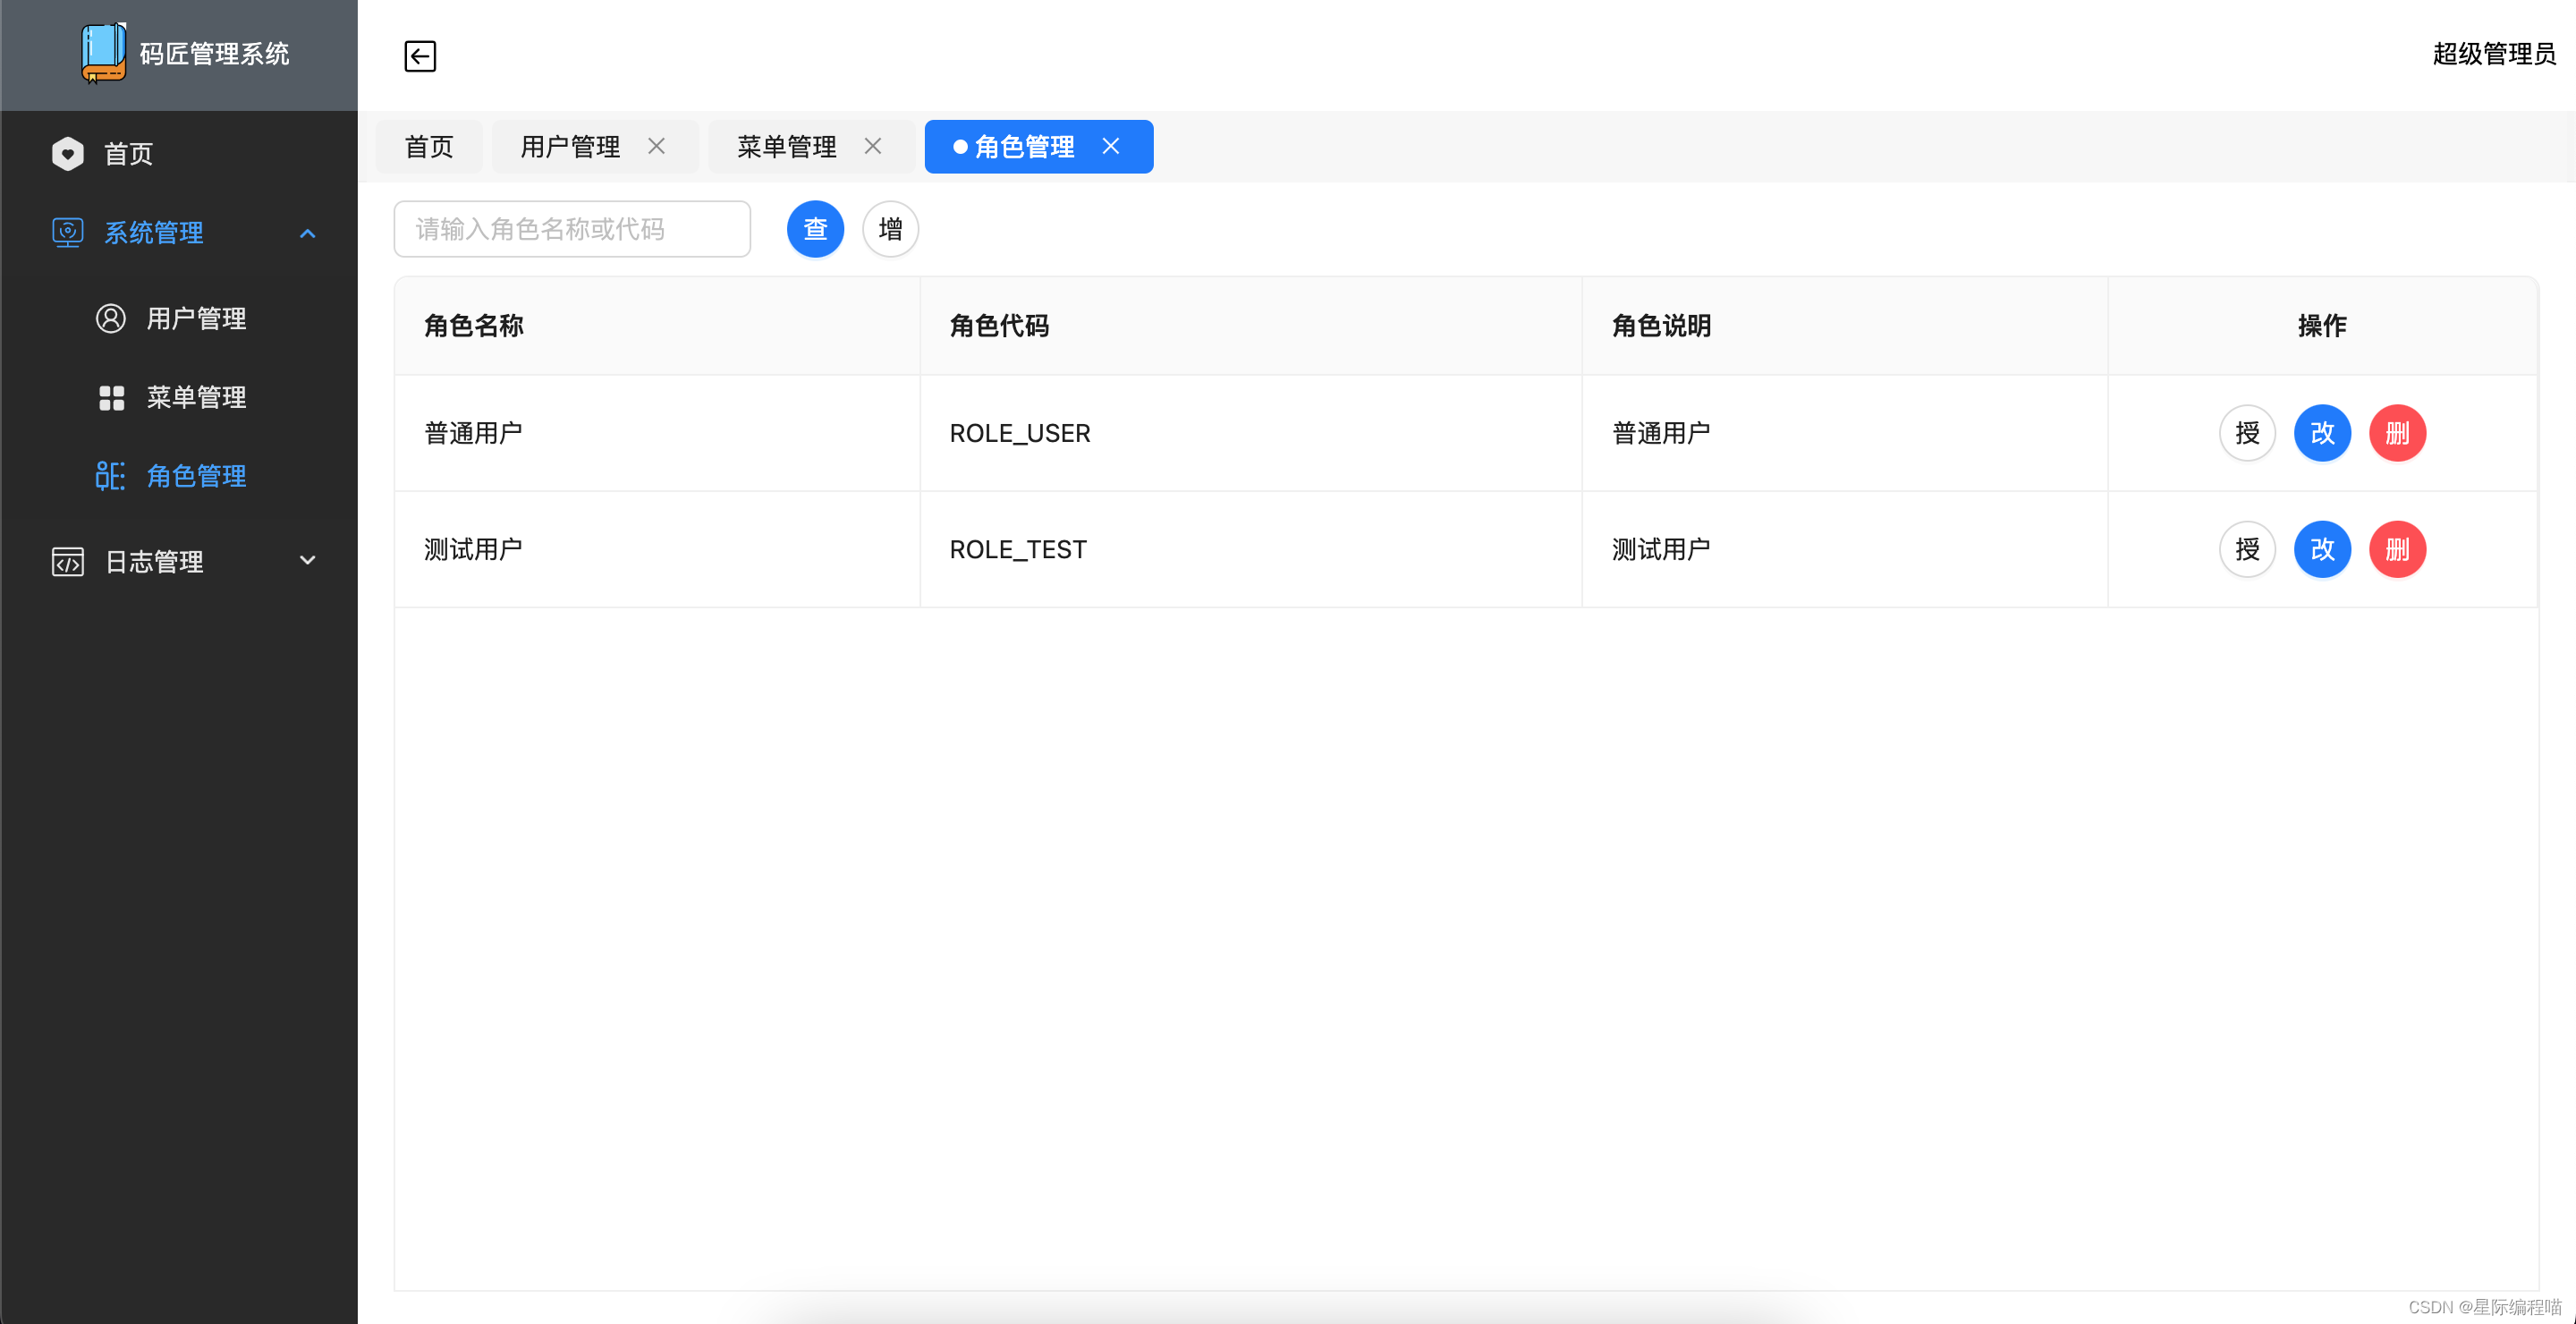Select the 用户管理 user icon in sidebar

click(x=110, y=318)
